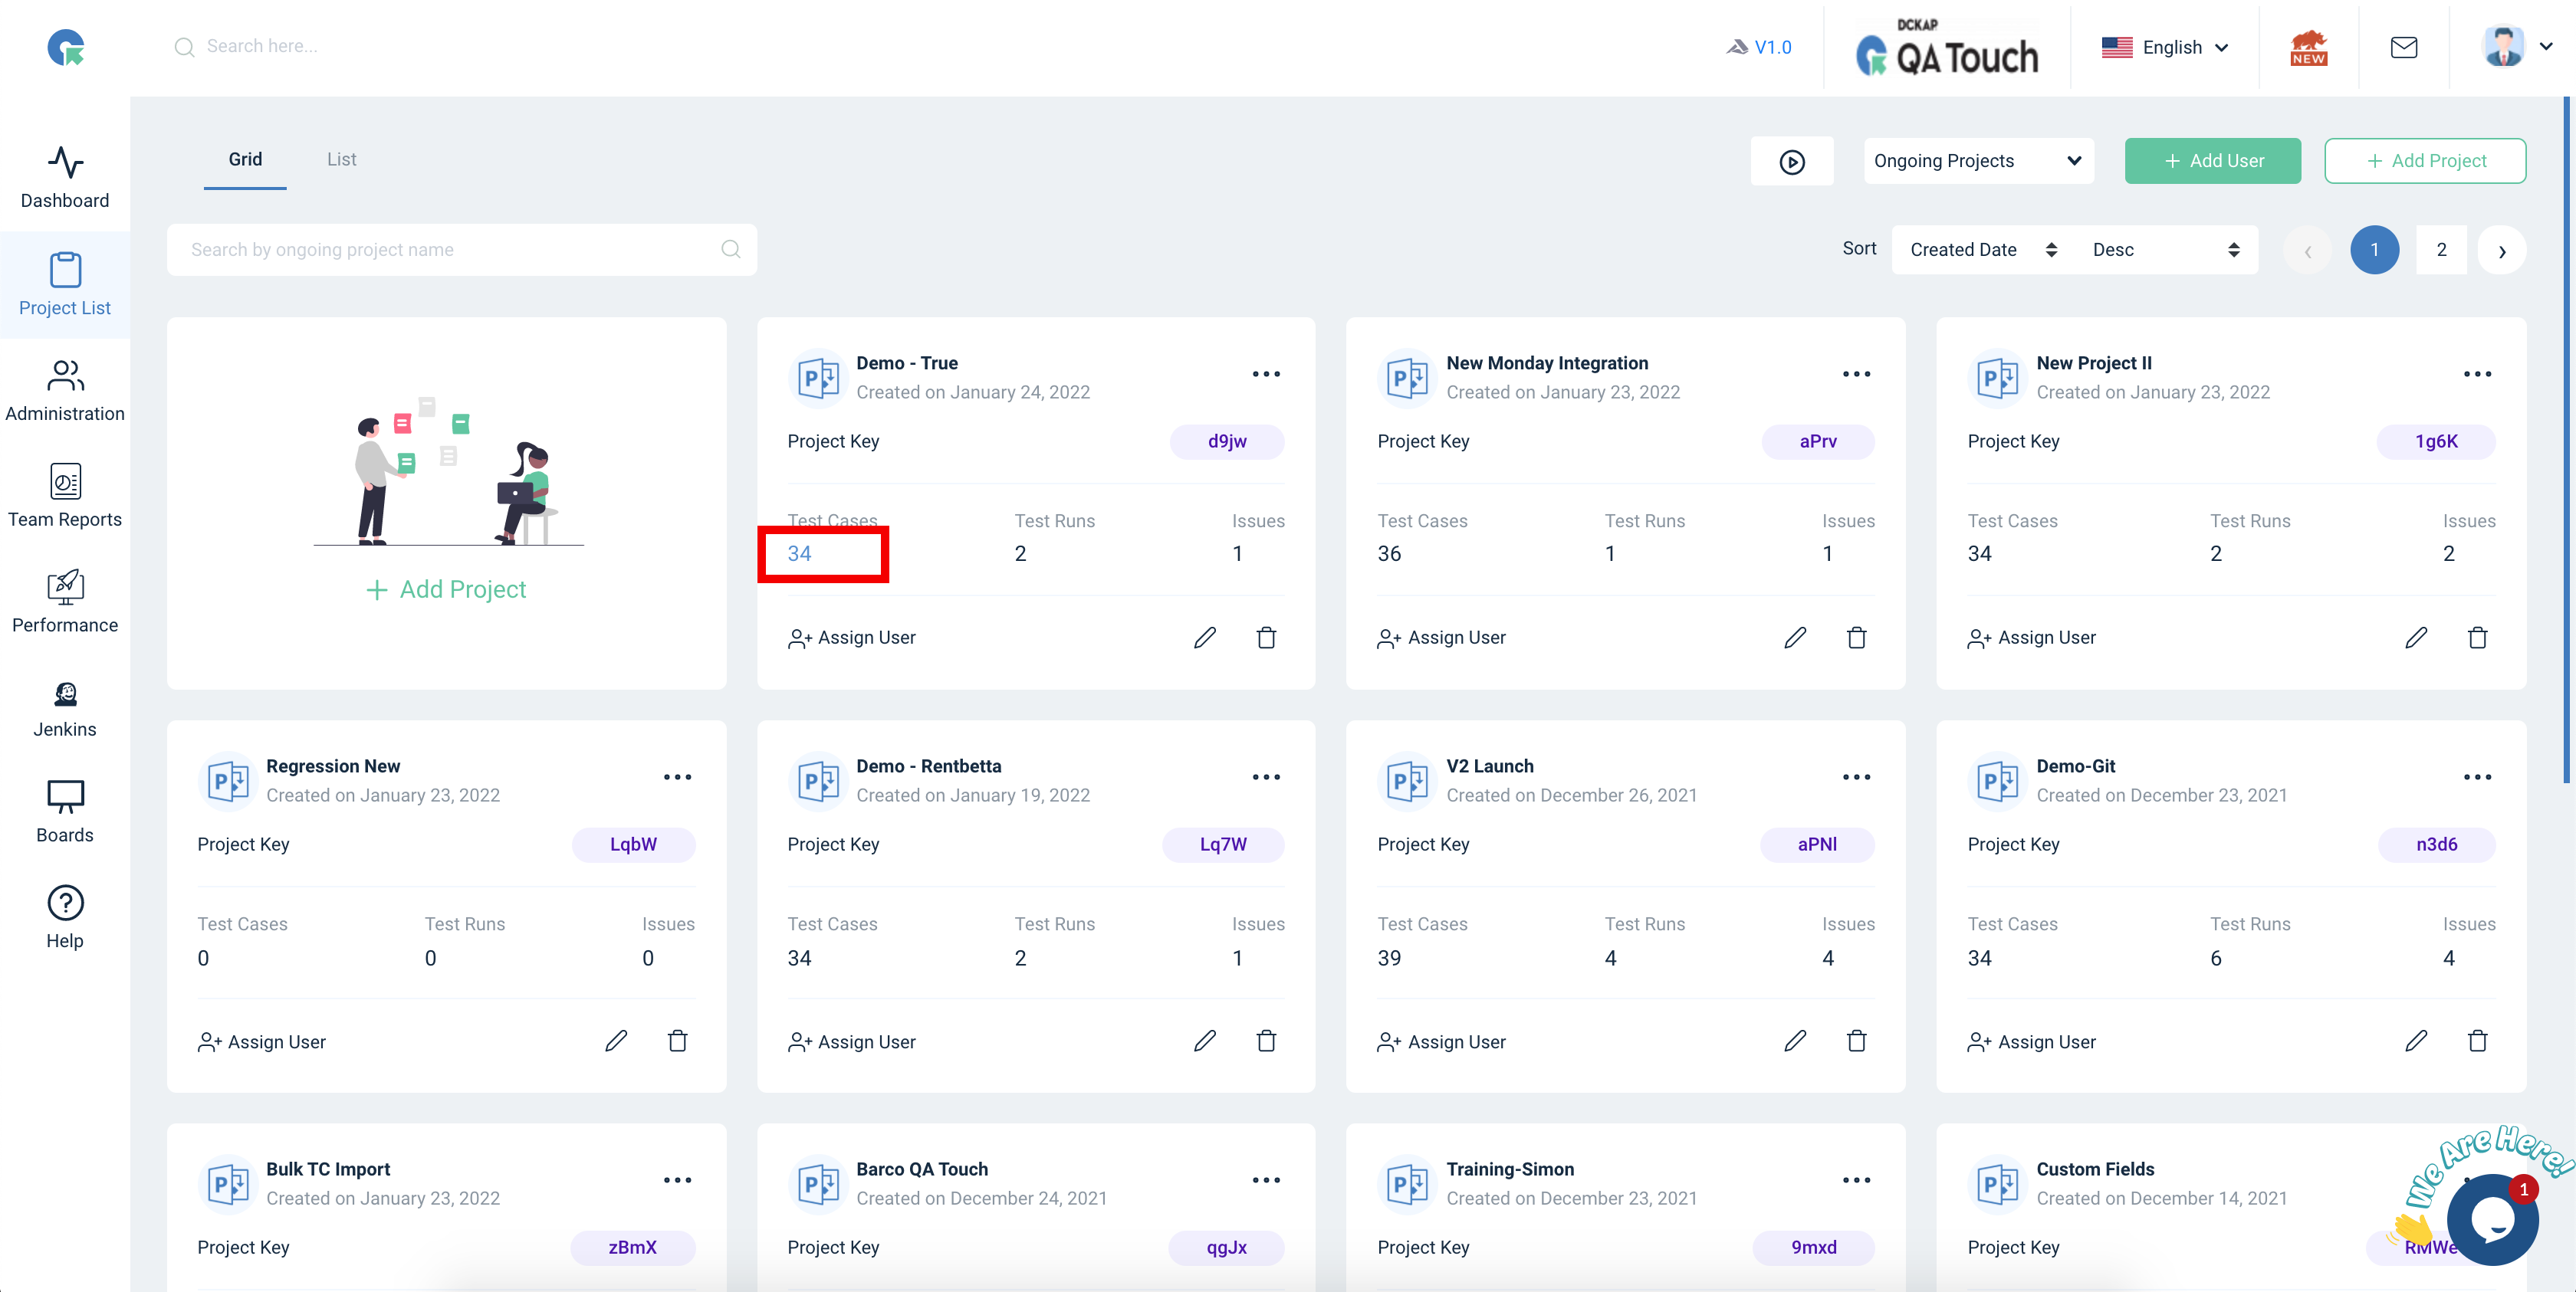Delete the Demo - True project
The height and width of the screenshot is (1292, 2576).
(1266, 638)
